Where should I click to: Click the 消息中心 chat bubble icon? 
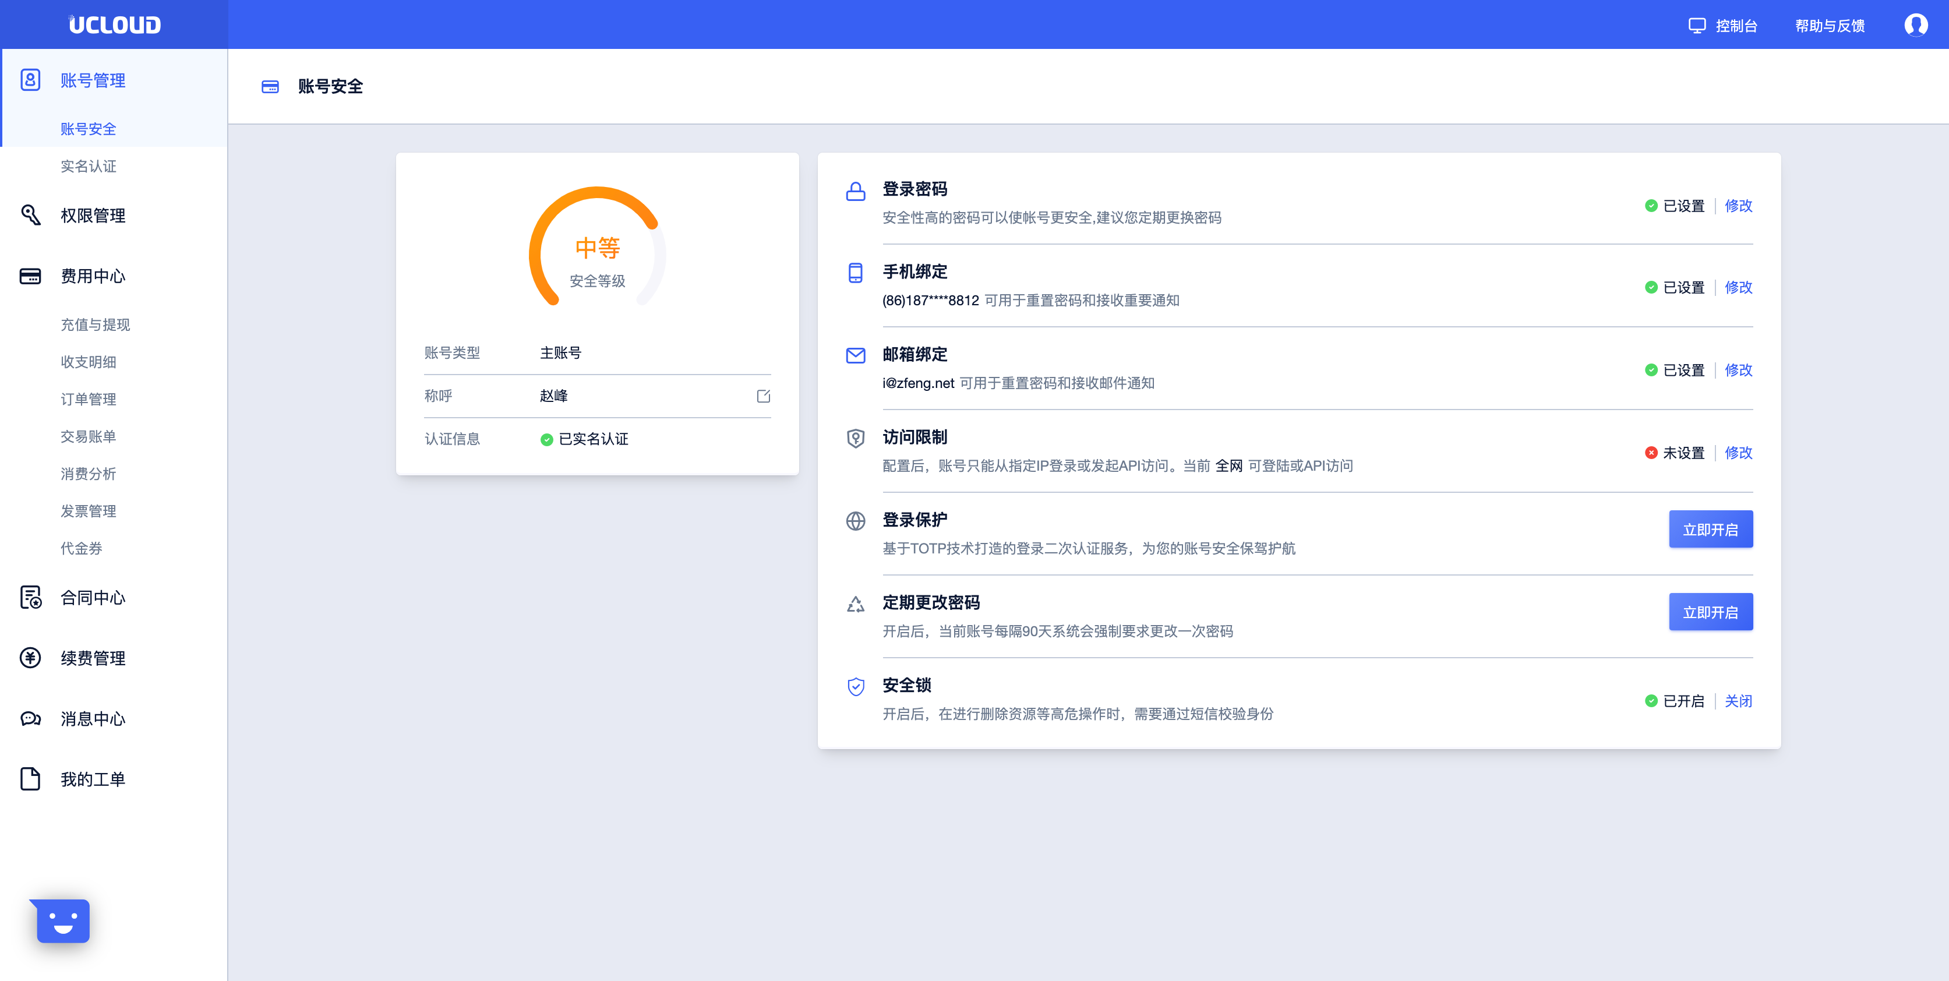point(30,718)
